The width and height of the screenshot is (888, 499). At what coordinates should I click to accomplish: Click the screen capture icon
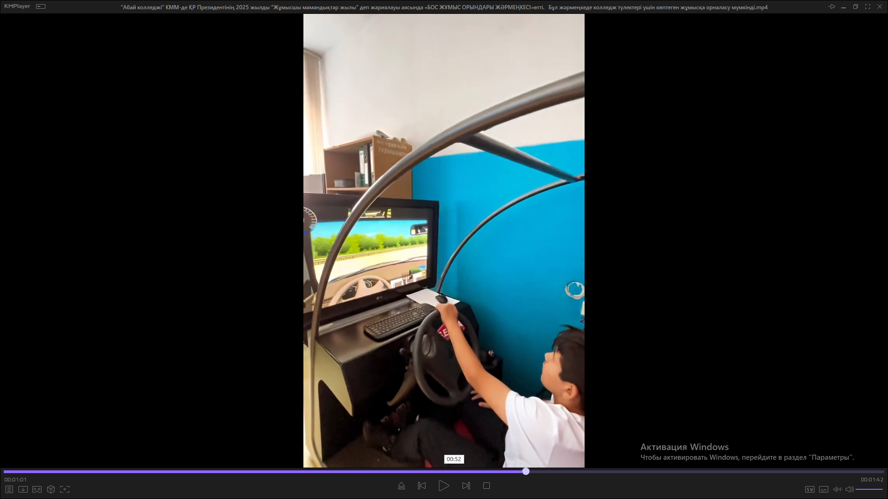[65, 489]
